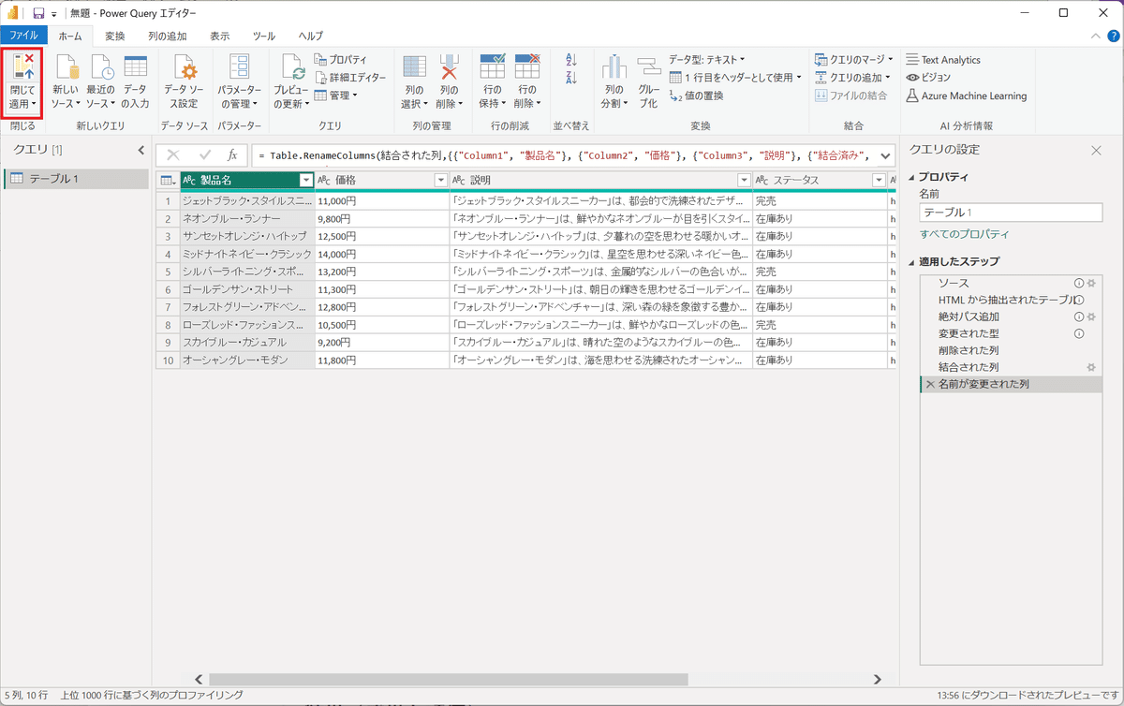Open データソース設定 (Data source settings)
The height and width of the screenshot is (706, 1124).
(x=185, y=82)
